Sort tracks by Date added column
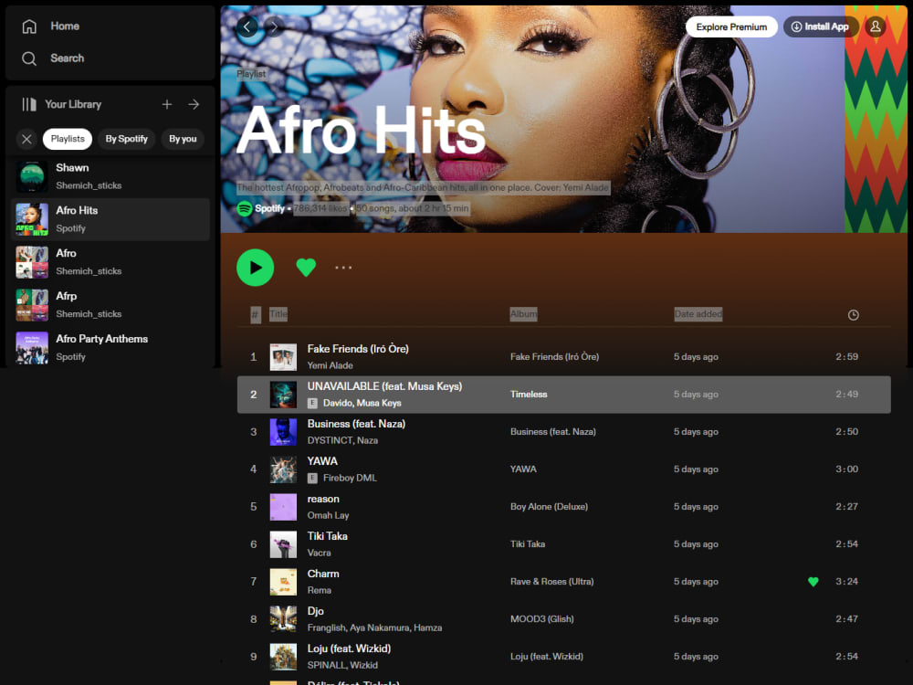The height and width of the screenshot is (685, 913). point(698,314)
